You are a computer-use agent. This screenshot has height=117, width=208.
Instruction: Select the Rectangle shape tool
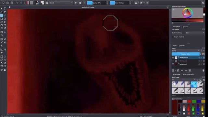point(2,19)
